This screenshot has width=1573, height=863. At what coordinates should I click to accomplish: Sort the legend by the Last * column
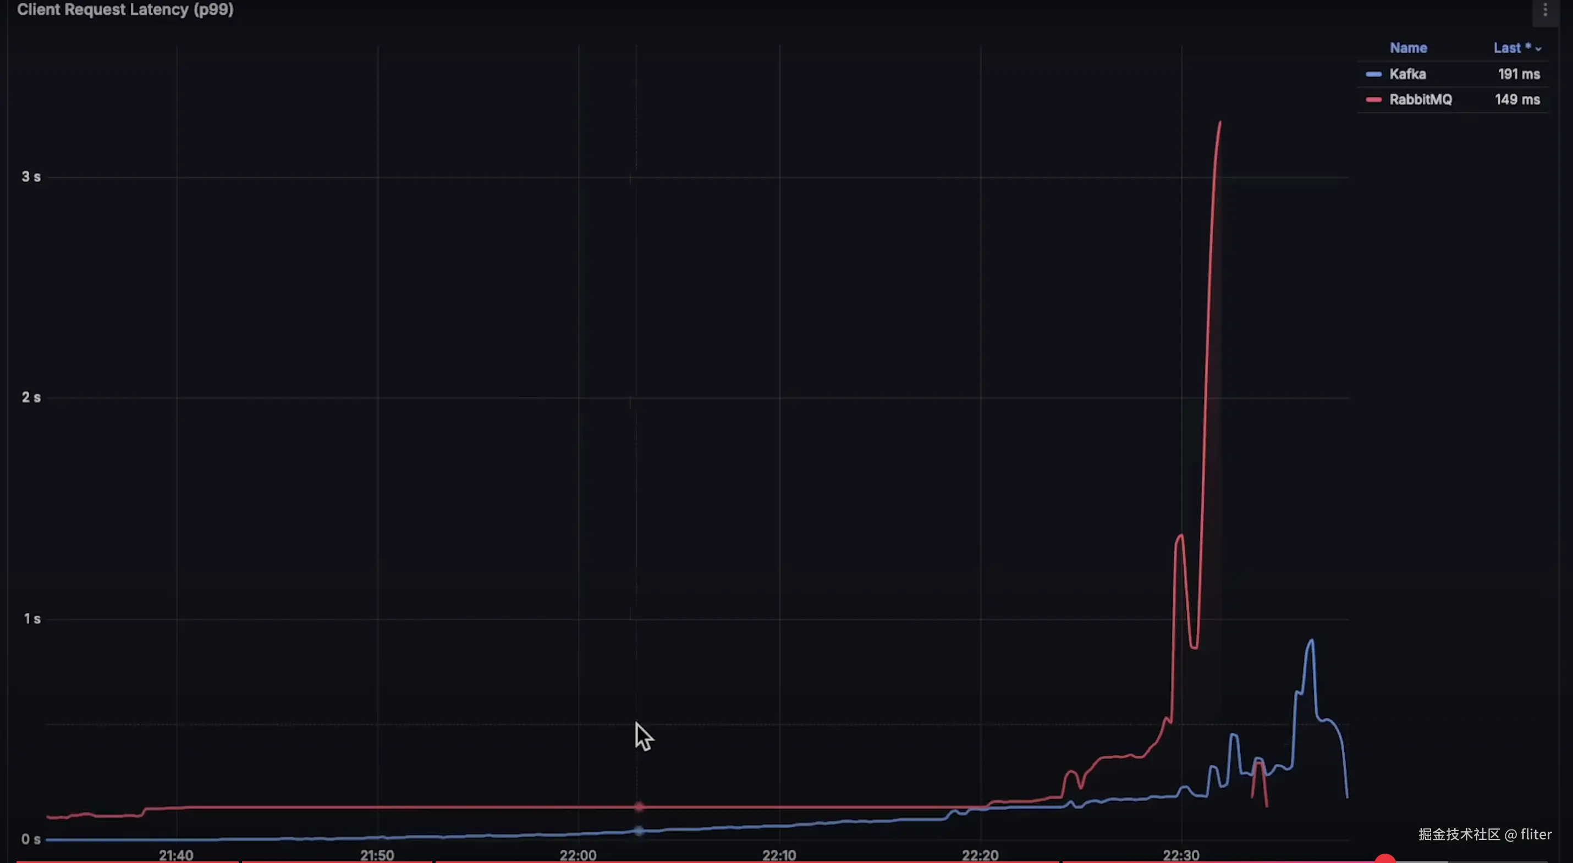coord(1511,48)
